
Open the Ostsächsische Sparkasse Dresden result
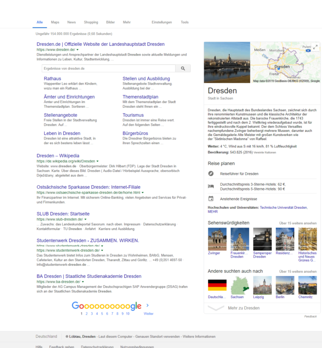(88, 187)
